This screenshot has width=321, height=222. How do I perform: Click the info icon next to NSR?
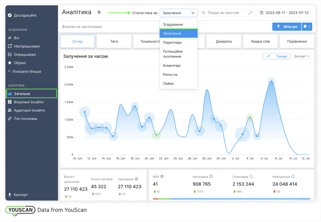click(162, 176)
